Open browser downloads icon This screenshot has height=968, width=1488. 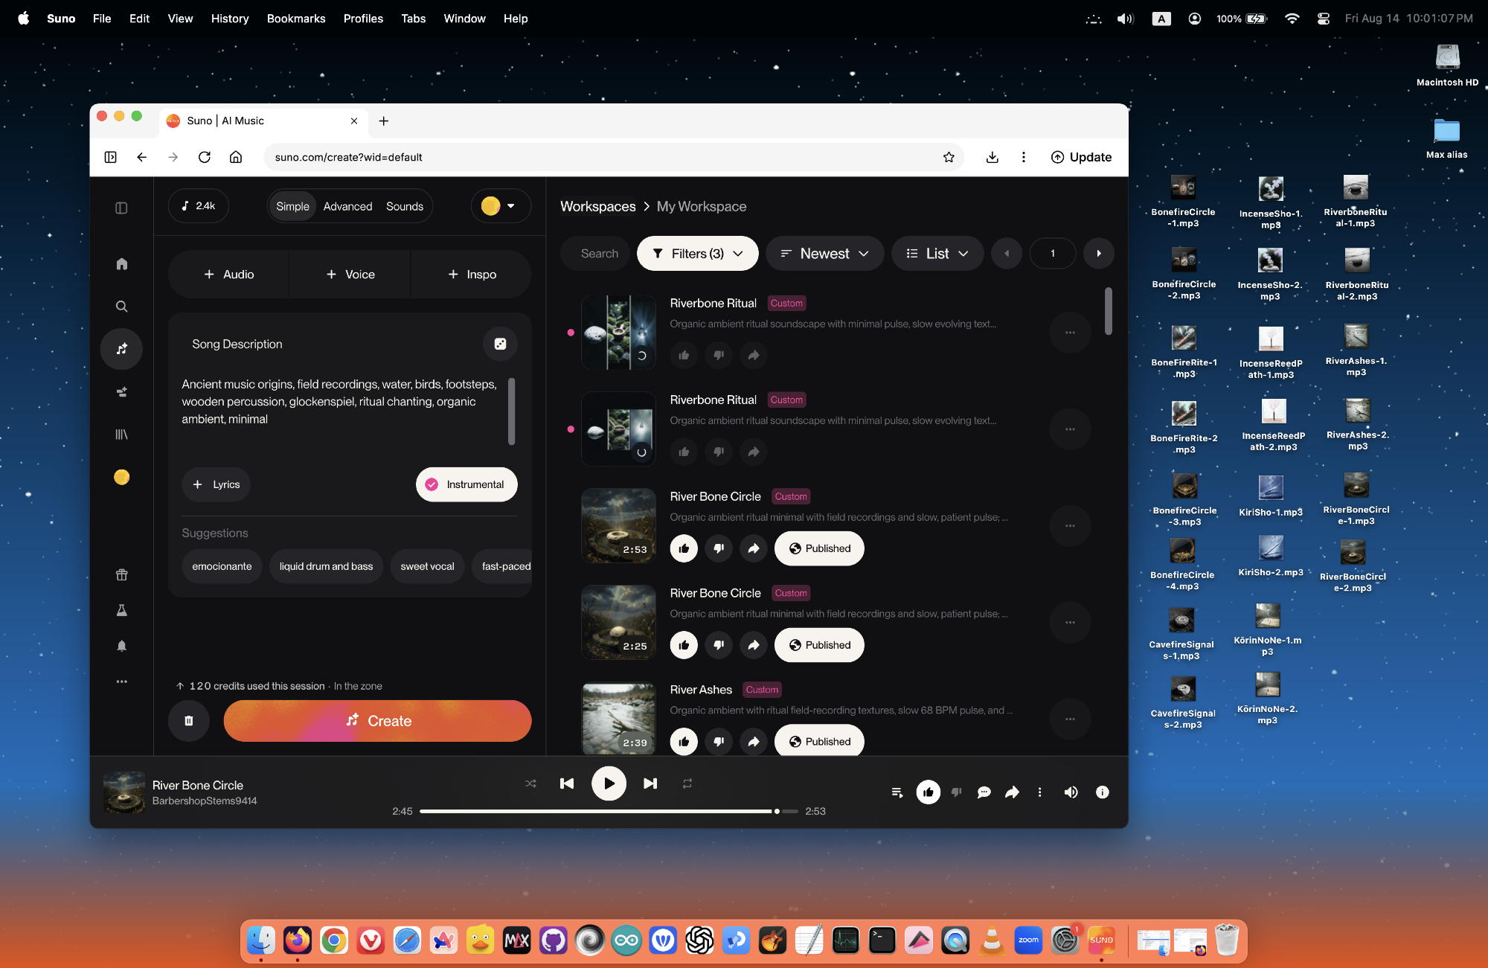[992, 157]
